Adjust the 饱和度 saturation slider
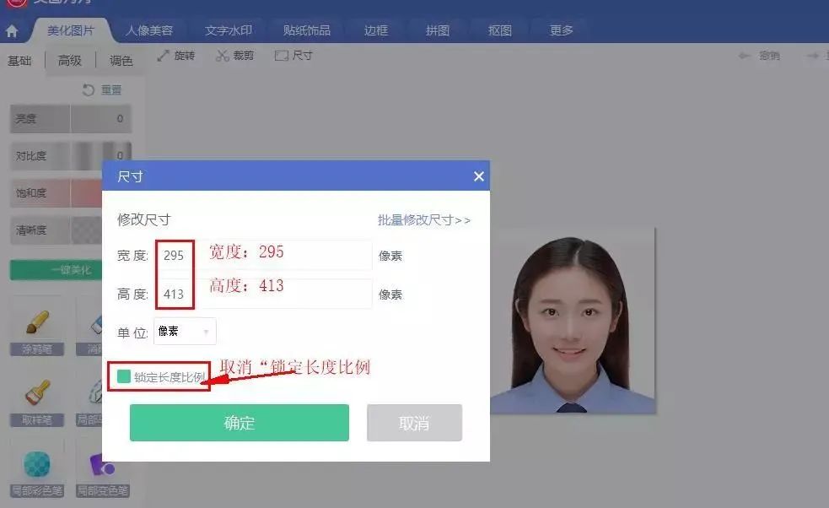Viewport: 829px width, 508px height. tap(56, 192)
